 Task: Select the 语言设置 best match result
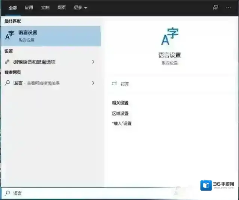51,36
